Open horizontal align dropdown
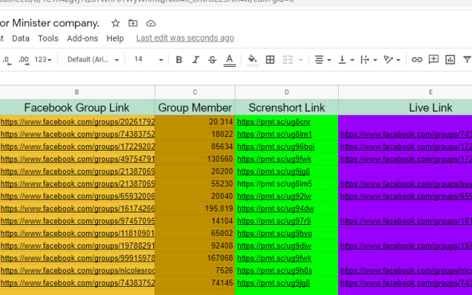472x295 pixels. tap(322, 60)
